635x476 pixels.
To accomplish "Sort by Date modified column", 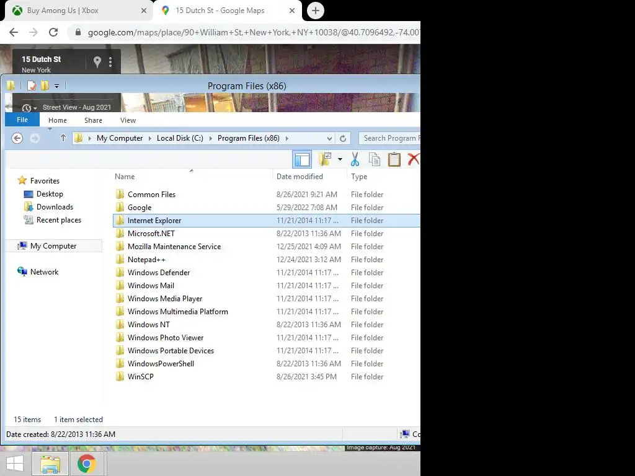I will tap(300, 177).
